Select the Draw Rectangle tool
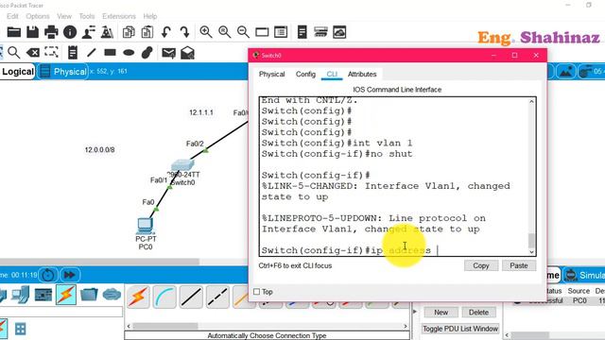The height and width of the screenshot is (340, 605). (x=110, y=52)
